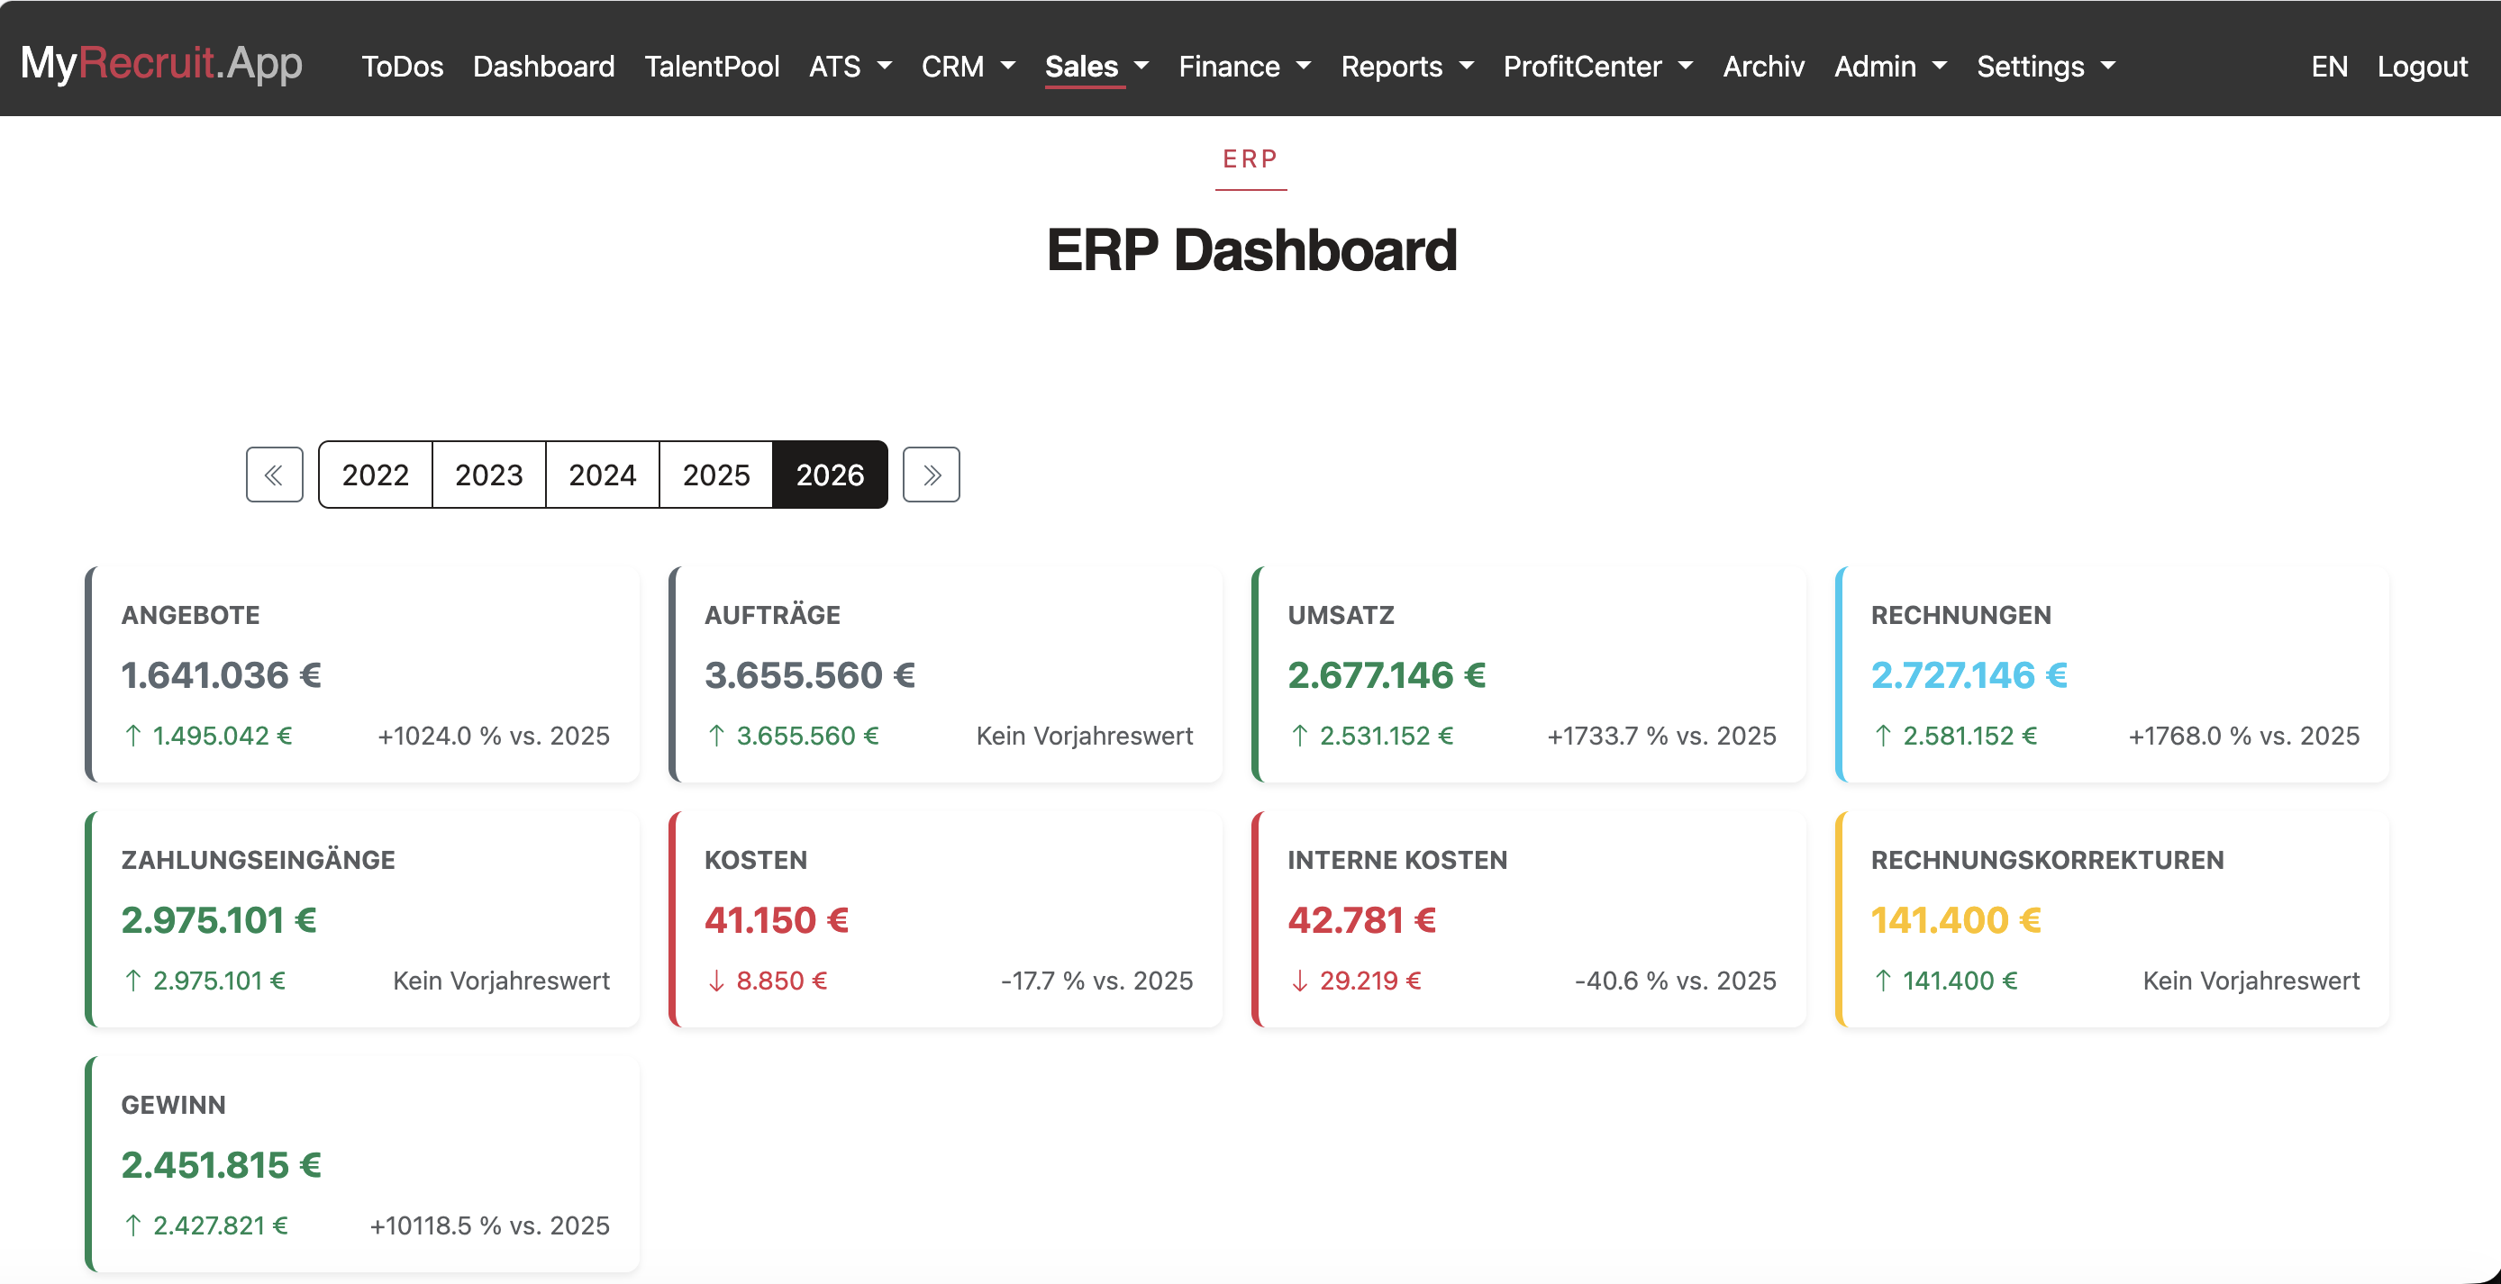The width and height of the screenshot is (2501, 1284).
Task: Click the down arrow in Interne Kosten card
Action: [1300, 981]
